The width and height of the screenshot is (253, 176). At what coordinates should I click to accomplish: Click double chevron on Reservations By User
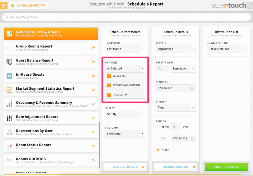94,132
